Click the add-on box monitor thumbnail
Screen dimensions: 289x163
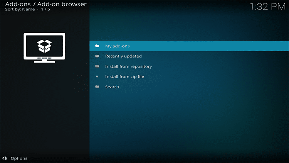point(44,48)
